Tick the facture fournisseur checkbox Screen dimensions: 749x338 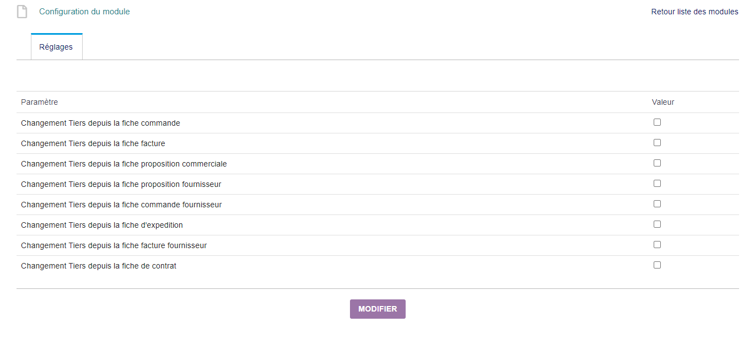(x=657, y=245)
